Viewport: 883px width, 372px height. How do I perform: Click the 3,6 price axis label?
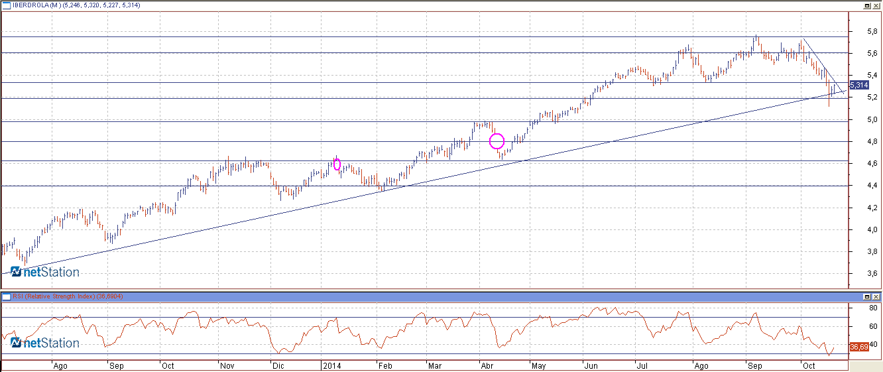(x=872, y=273)
